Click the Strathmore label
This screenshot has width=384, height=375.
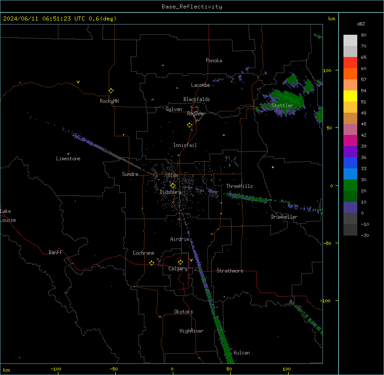[x=230, y=271]
